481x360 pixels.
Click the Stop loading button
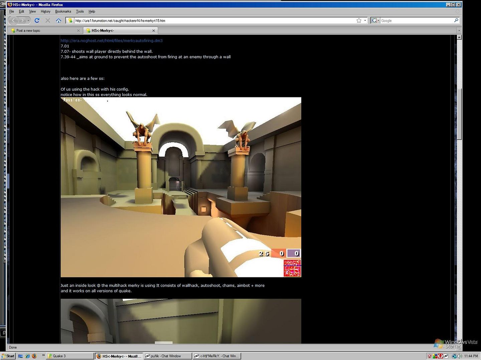48,20
